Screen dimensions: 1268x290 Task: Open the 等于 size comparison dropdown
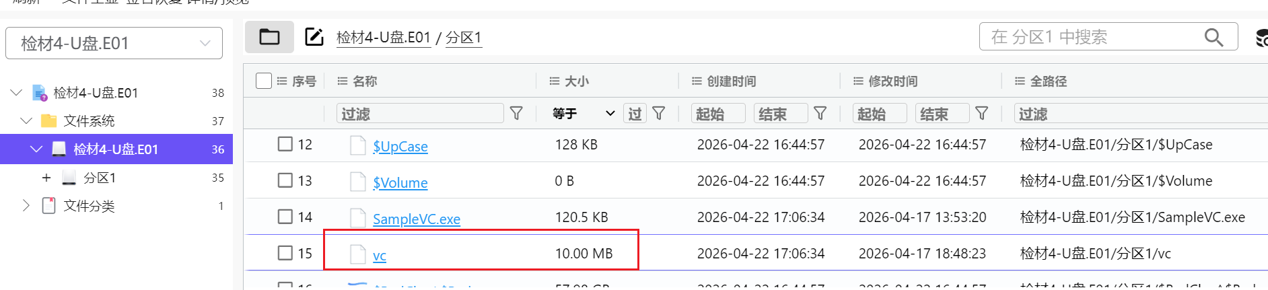[584, 113]
